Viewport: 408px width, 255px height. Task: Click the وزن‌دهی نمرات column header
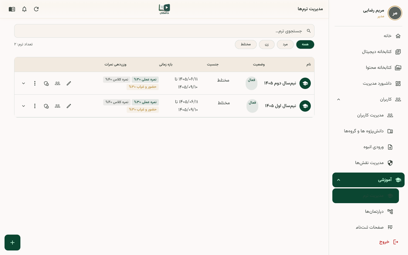click(x=115, y=65)
